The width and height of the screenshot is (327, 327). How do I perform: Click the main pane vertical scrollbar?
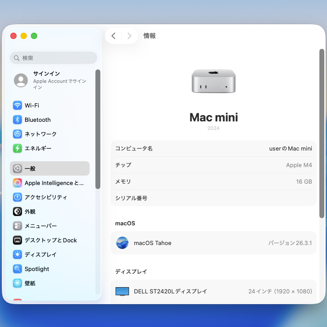(321, 133)
